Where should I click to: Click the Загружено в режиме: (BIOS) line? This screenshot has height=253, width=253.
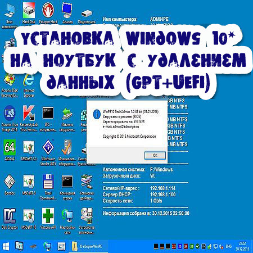[122, 116]
